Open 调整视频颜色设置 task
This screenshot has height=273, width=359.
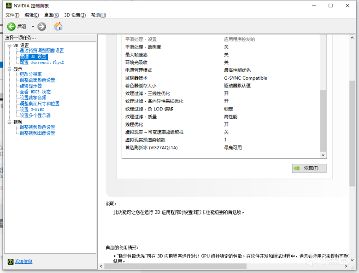click(x=37, y=127)
